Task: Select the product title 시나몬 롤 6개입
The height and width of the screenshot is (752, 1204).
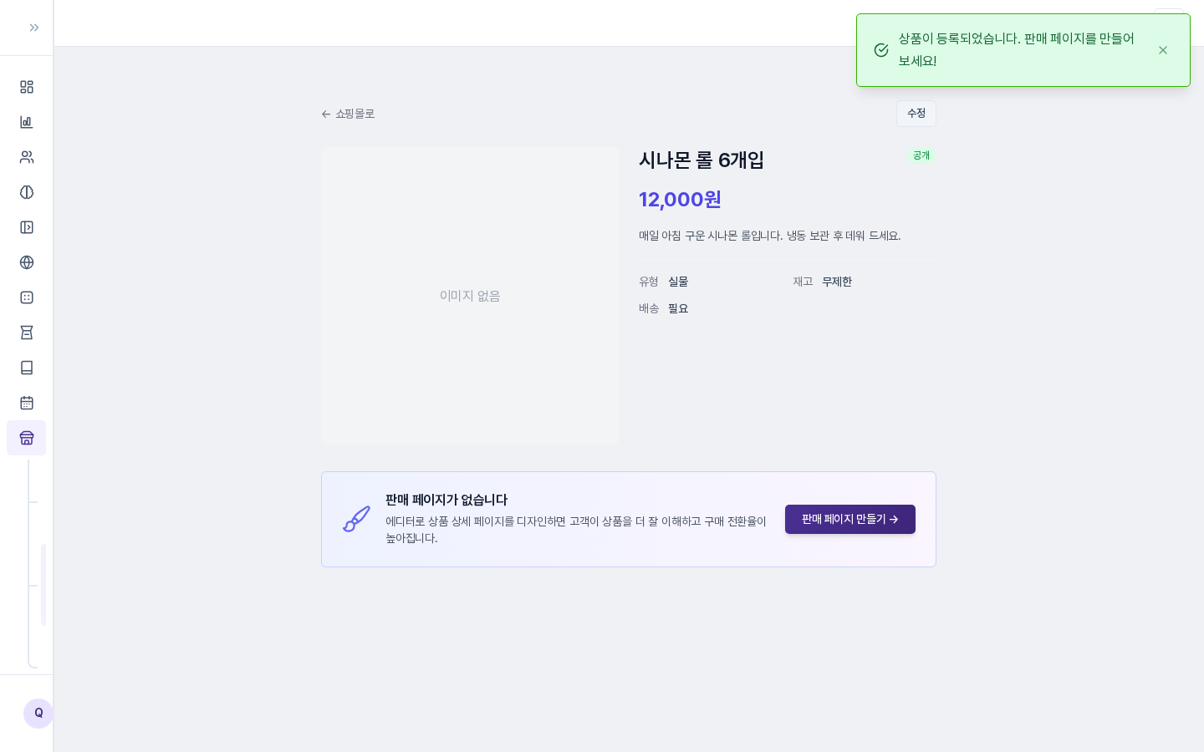Action: [701, 160]
